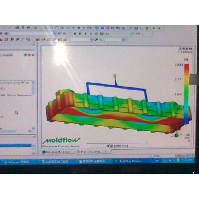Pause the results animation

[x=91, y=34]
